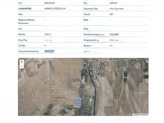Screen dimensions: 164x123
Task: Select the Parsel value 461
Action: tap(112, 14)
